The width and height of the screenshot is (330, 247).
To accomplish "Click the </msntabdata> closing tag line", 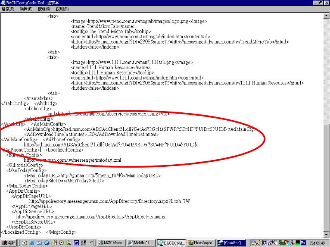I will click(x=39, y=98).
